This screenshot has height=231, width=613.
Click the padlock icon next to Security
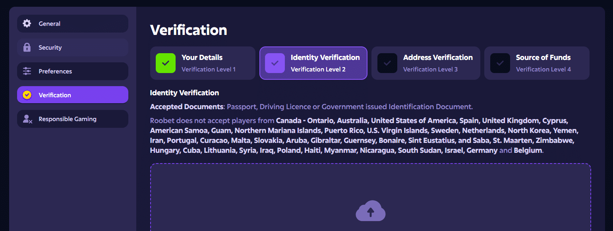point(26,47)
